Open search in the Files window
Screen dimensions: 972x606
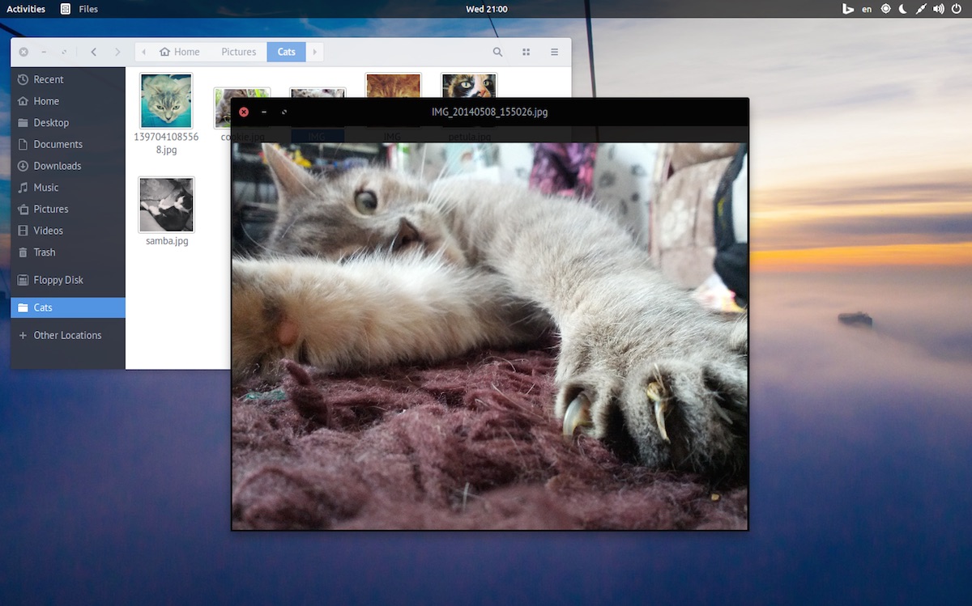click(x=497, y=52)
